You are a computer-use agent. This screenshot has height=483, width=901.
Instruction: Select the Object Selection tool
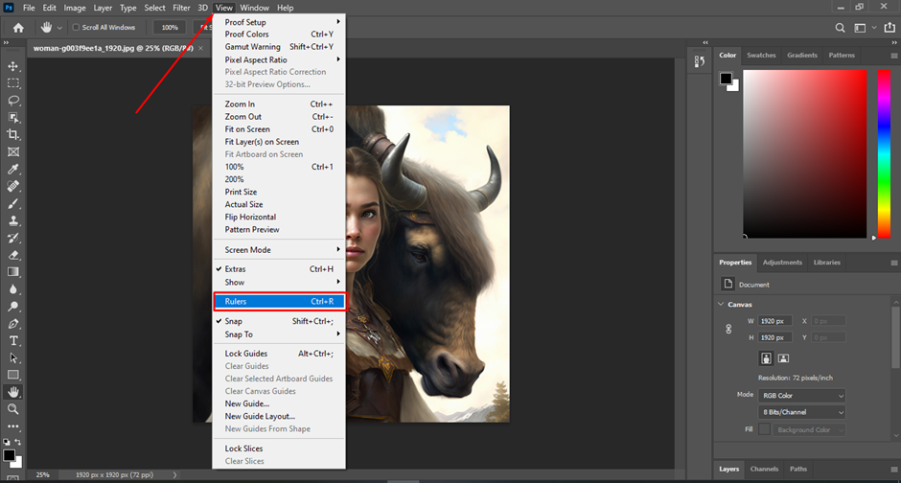(13, 118)
